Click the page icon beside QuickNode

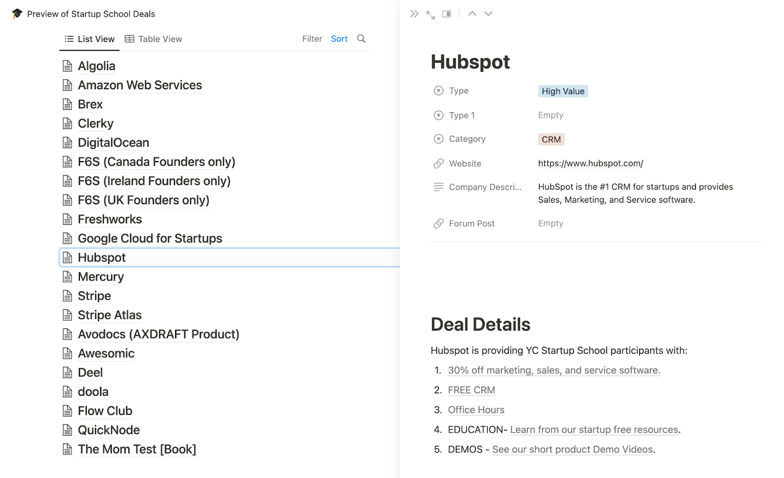point(68,430)
